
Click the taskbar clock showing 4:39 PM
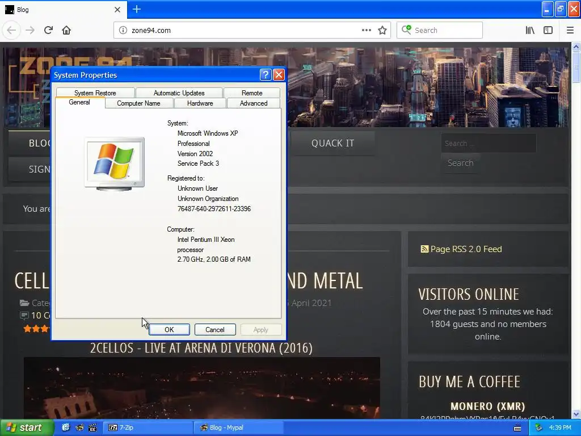(x=560, y=427)
